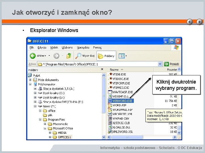The image size is (205, 153).
Task: Open the Edycja menu
Action: (42, 48)
